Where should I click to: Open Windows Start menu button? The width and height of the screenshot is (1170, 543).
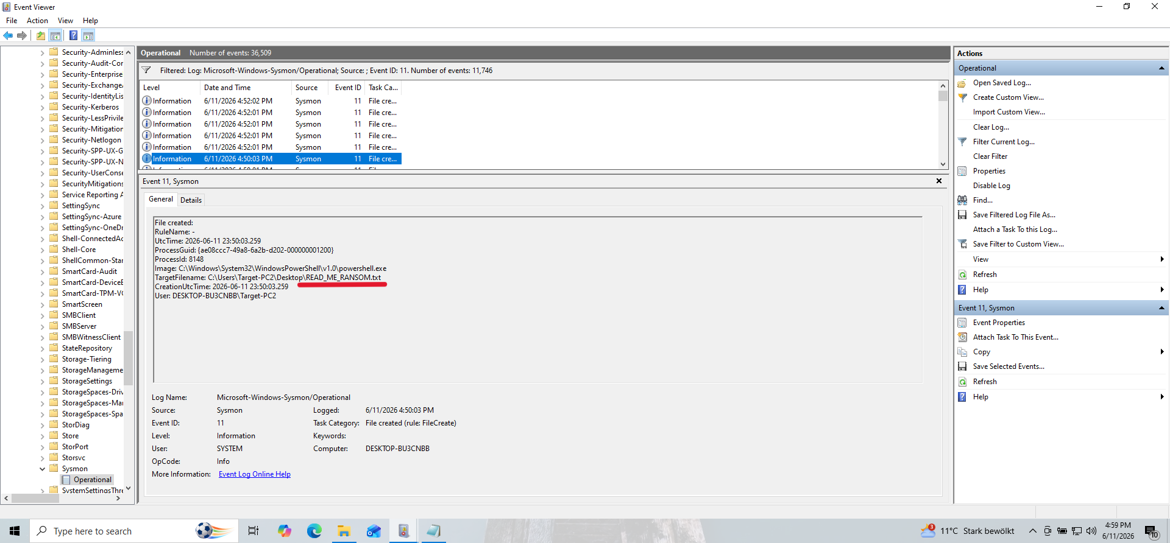click(15, 531)
